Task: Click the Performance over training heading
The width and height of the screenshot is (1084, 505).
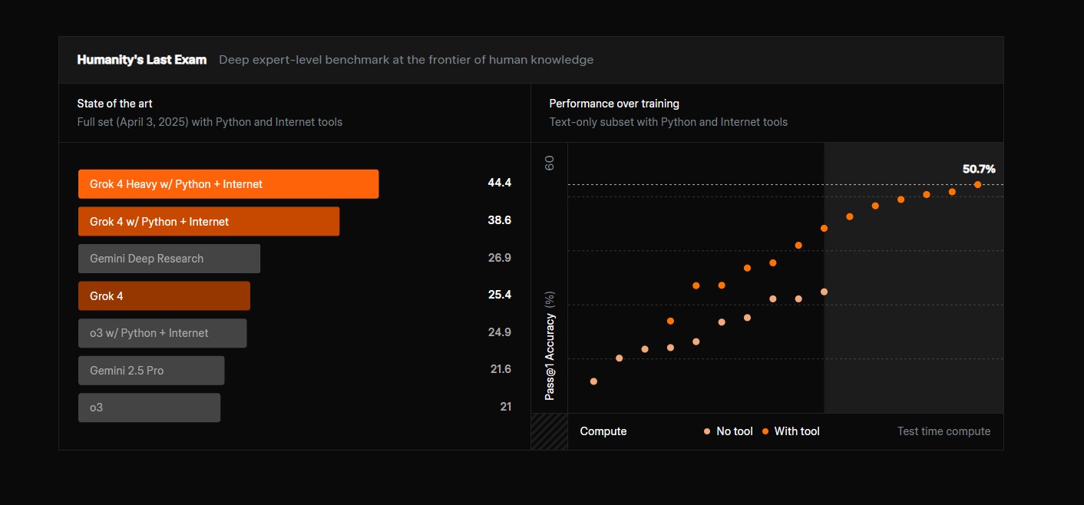Action: click(614, 104)
